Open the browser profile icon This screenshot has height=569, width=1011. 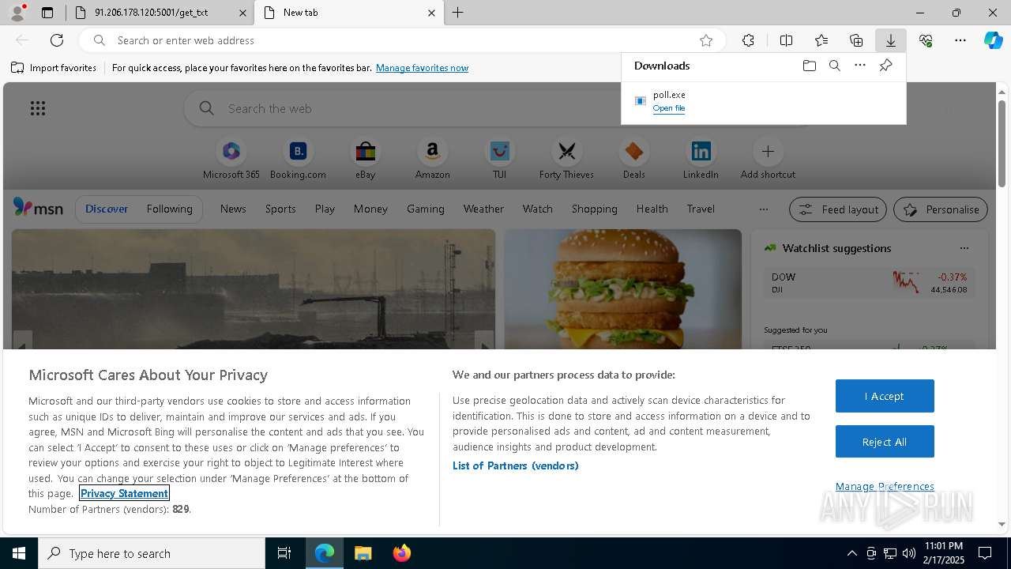tap(17, 13)
